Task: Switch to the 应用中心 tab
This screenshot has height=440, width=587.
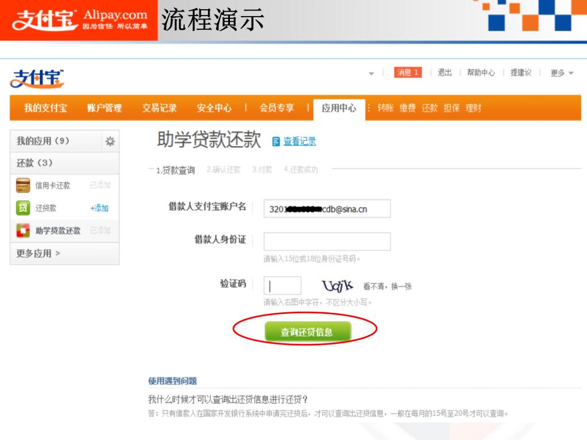Action: click(x=339, y=108)
